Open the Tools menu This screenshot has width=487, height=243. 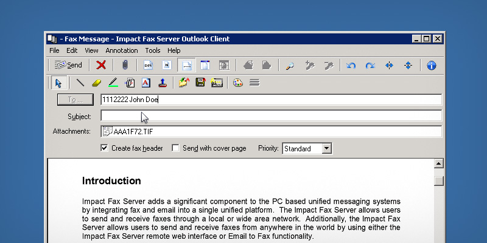coord(153,50)
